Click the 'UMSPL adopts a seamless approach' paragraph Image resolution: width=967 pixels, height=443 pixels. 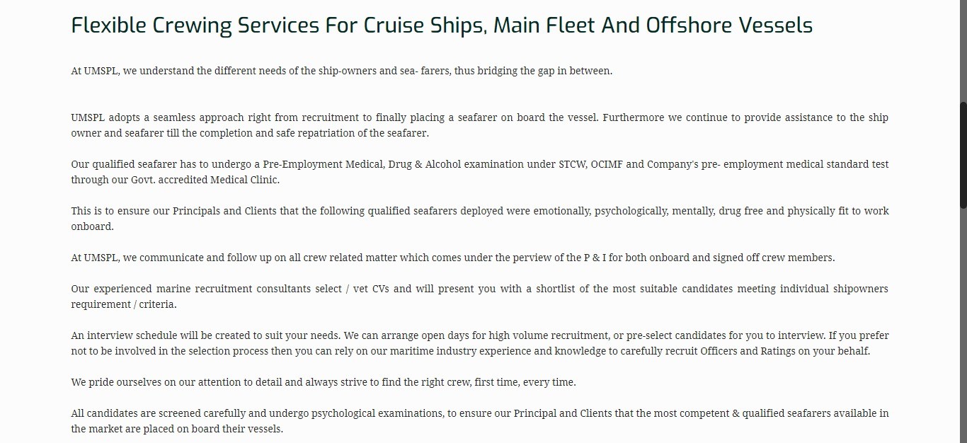pos(479,125)
